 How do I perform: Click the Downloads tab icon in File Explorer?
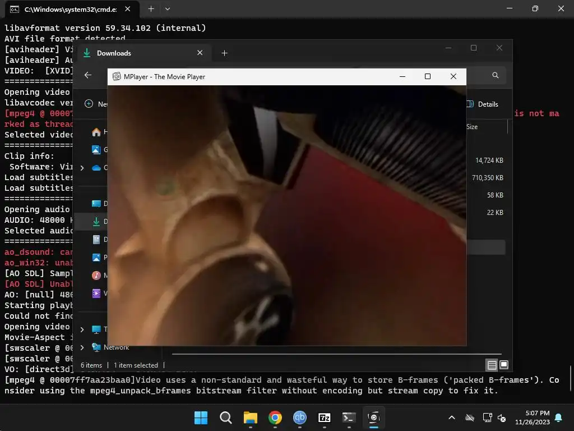87,53
